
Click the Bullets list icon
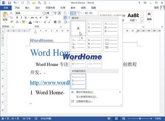pos(65,13)
